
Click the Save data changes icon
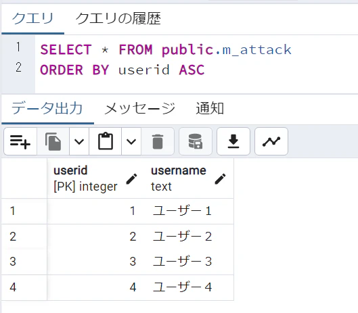196,141
